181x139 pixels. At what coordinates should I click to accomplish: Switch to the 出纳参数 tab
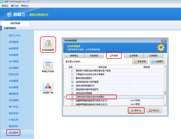tap(153, 56)
